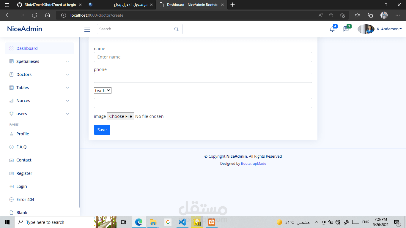406x228 pixels.
Task: Open Task View on the taskbar
Action: pos(124,222)
